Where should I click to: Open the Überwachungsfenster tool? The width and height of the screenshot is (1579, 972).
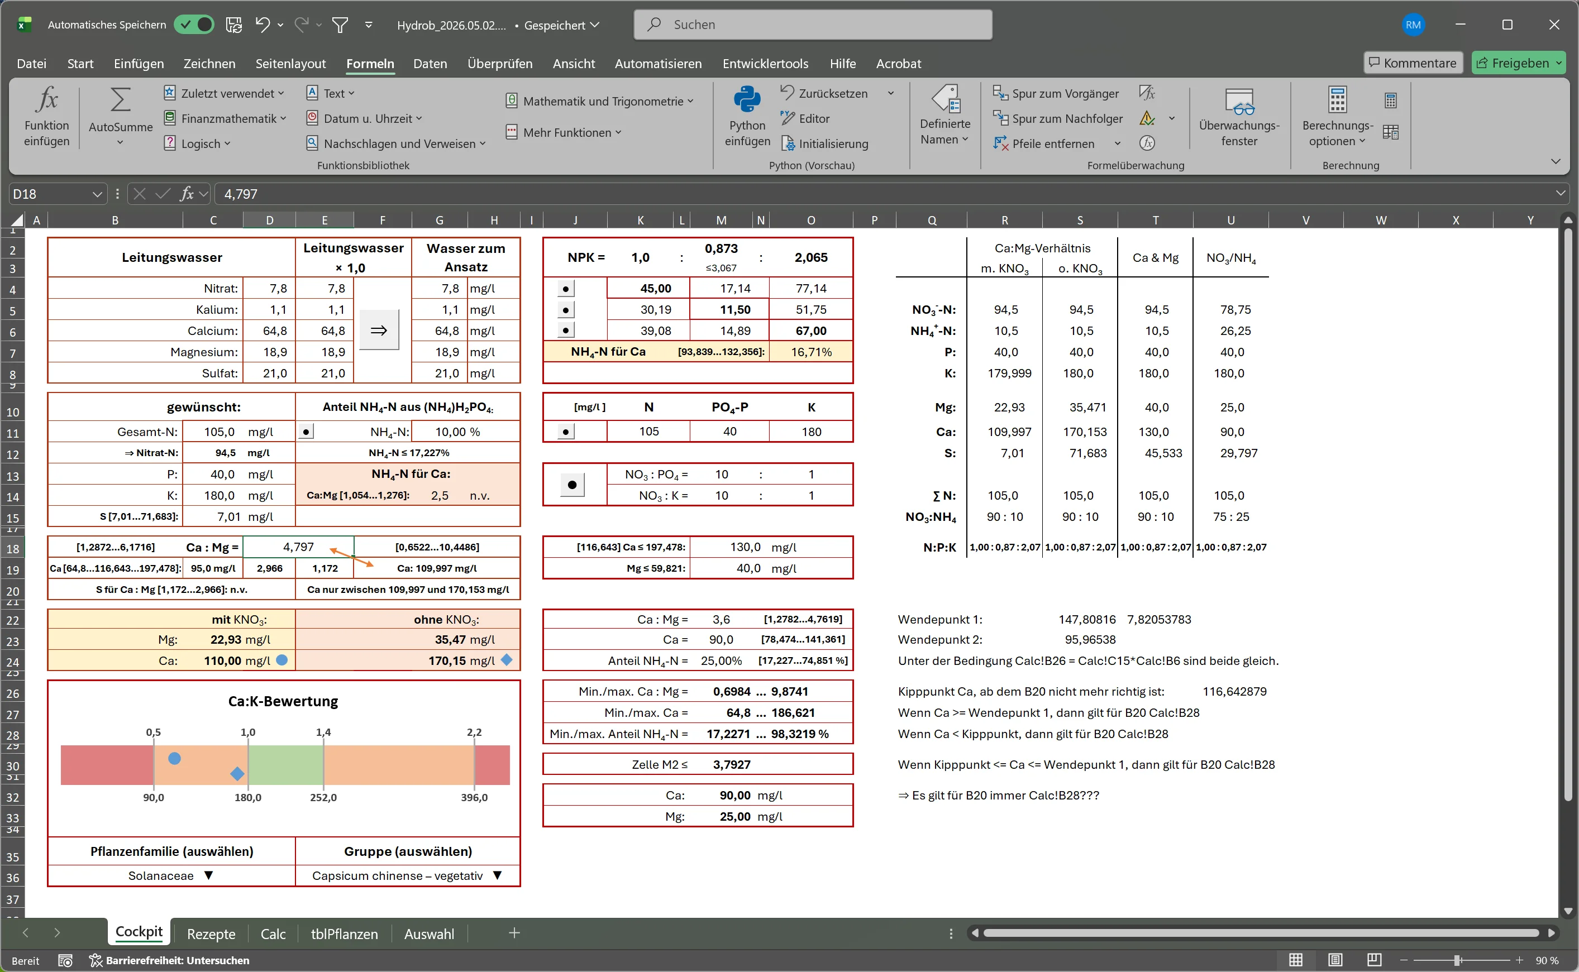pos(1239,117)
